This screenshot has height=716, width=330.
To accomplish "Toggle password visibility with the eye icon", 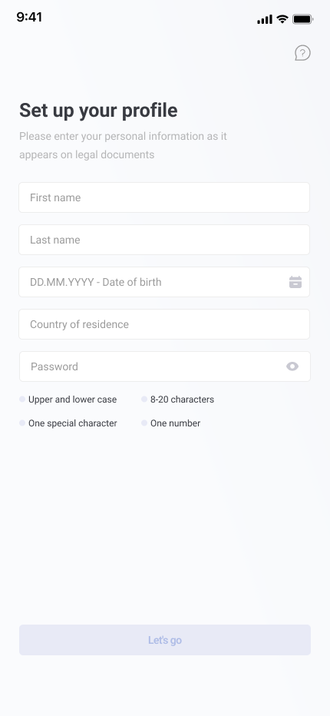I will click(x=292, y=366).
